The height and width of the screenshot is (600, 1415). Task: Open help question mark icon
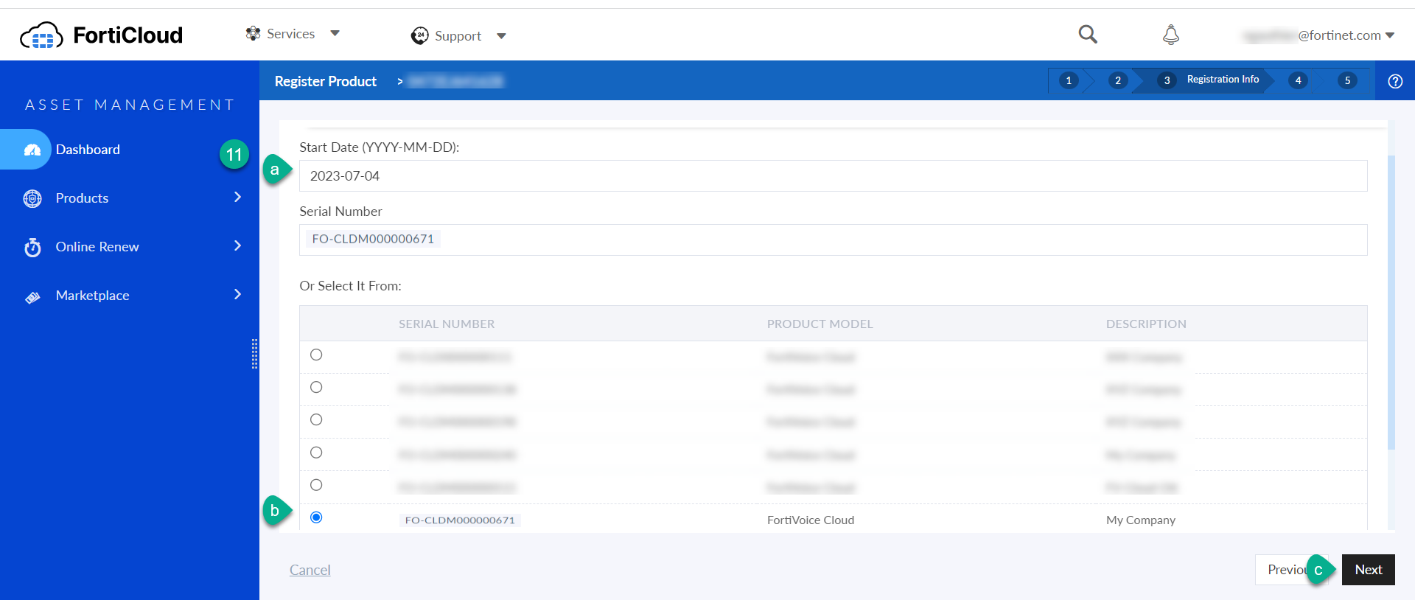(x=1395, y=81)
